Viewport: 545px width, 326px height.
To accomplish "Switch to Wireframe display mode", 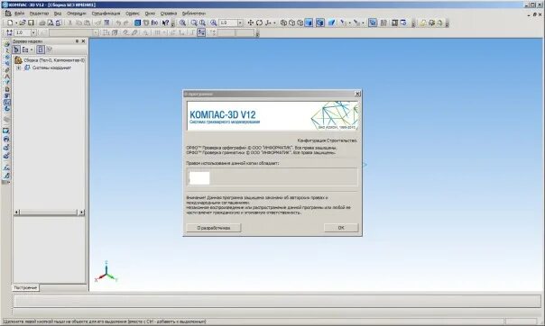I will coord(283,23).
